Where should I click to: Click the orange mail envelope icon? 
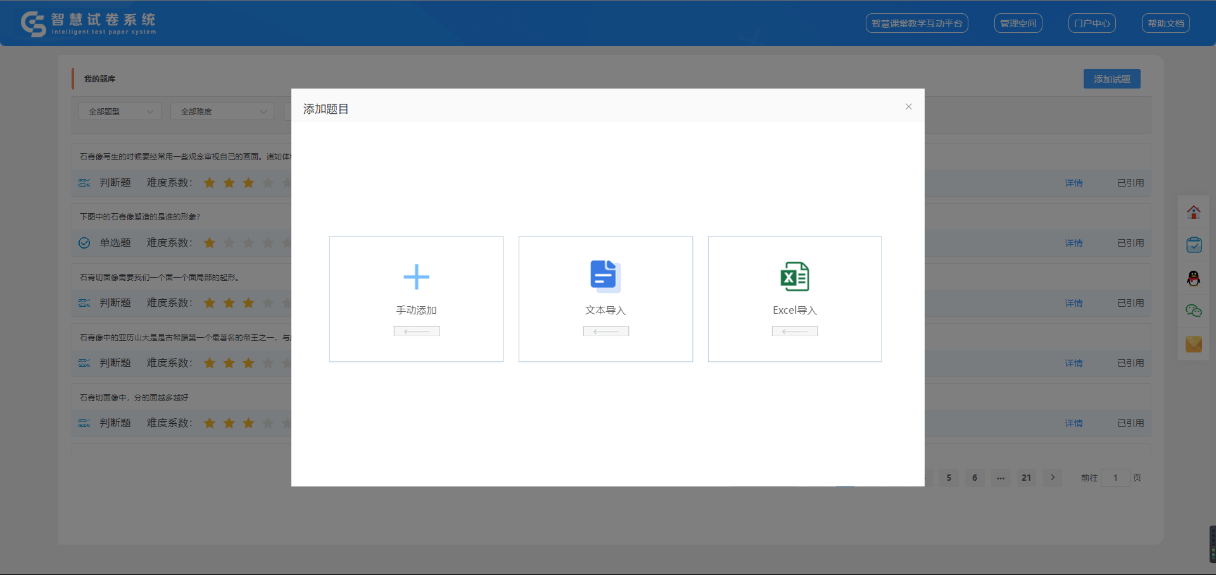point(1193,344)
